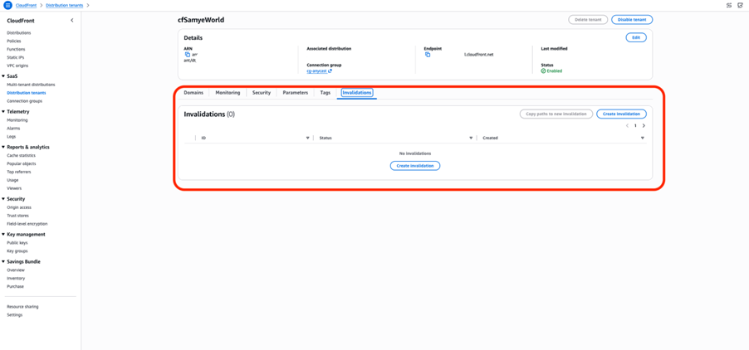Sort invalidations by the ID column arrow
749x350 pixels.
(x=307, y=139)
